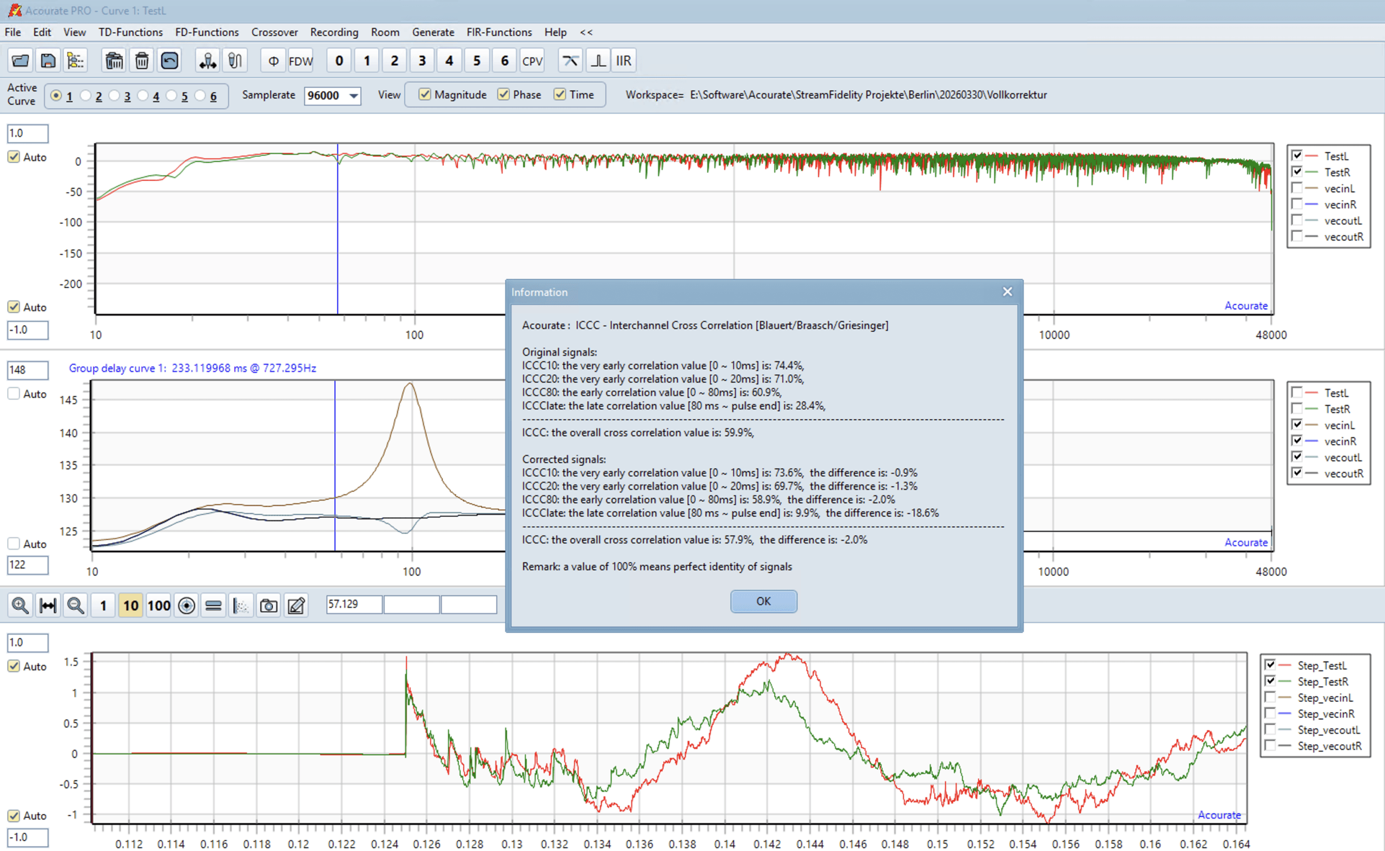
Task: Click the target center icon
Action: tap(186, 605)
